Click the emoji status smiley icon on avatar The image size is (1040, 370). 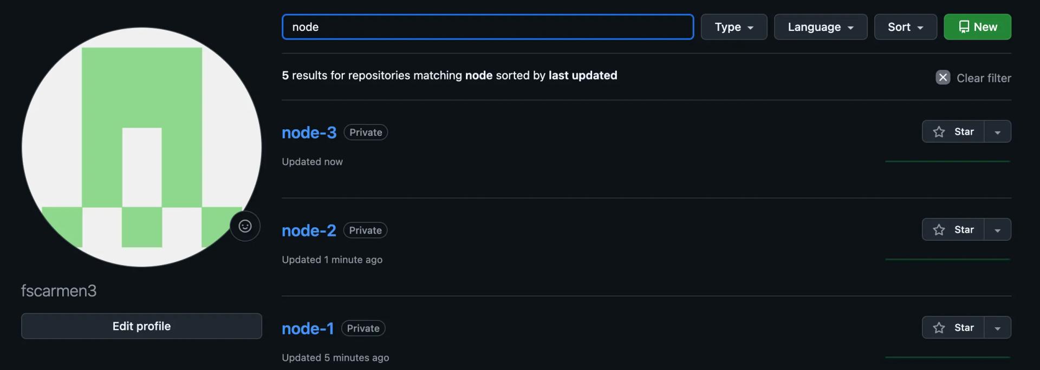245,226
